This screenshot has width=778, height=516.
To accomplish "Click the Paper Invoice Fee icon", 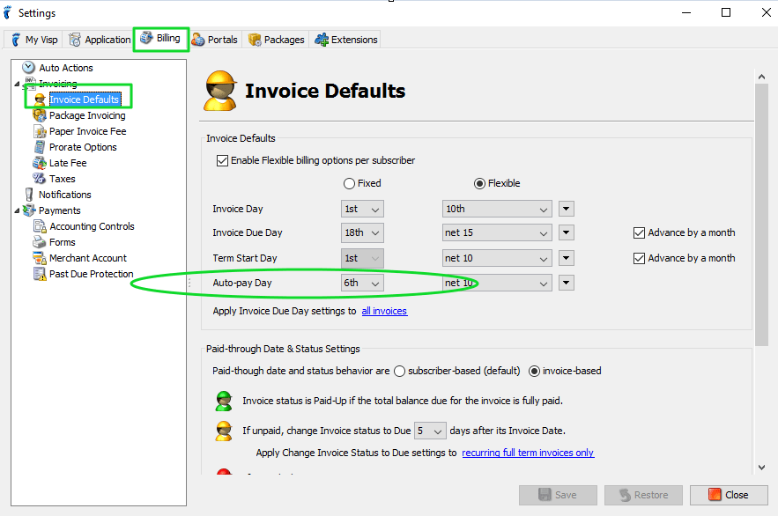I will [40, 131].
